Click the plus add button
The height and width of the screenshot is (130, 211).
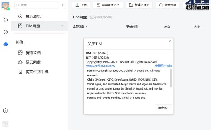(x=63, y=5)
